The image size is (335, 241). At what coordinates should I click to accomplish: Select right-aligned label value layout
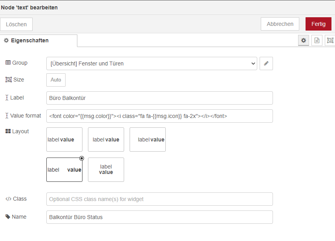[x=148, y=140]
